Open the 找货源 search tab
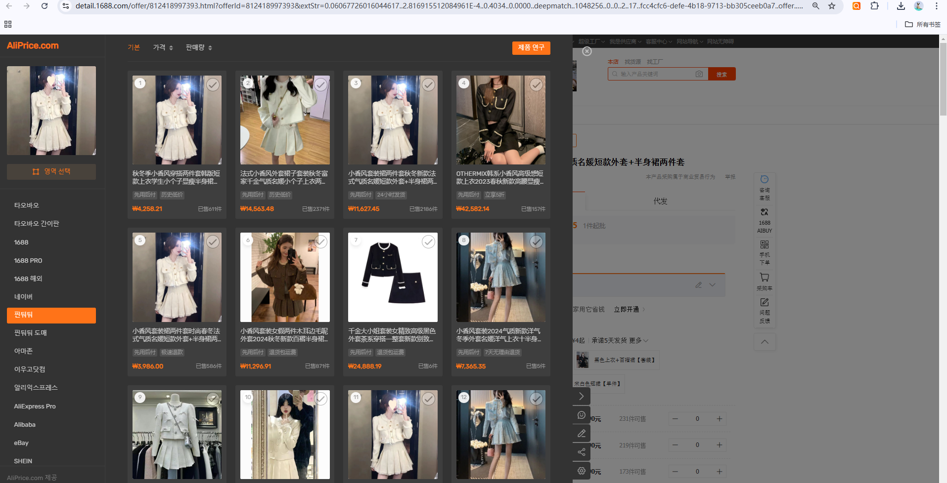 click(x=632, y=62)
